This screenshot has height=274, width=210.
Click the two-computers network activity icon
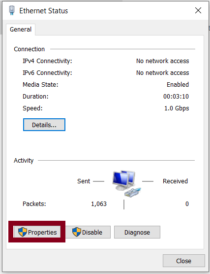(126, 184)
